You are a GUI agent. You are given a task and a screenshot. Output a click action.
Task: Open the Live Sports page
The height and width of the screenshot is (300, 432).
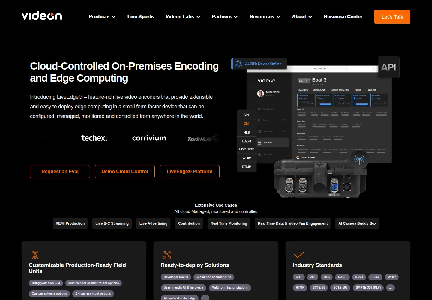(x=140, y=17)
